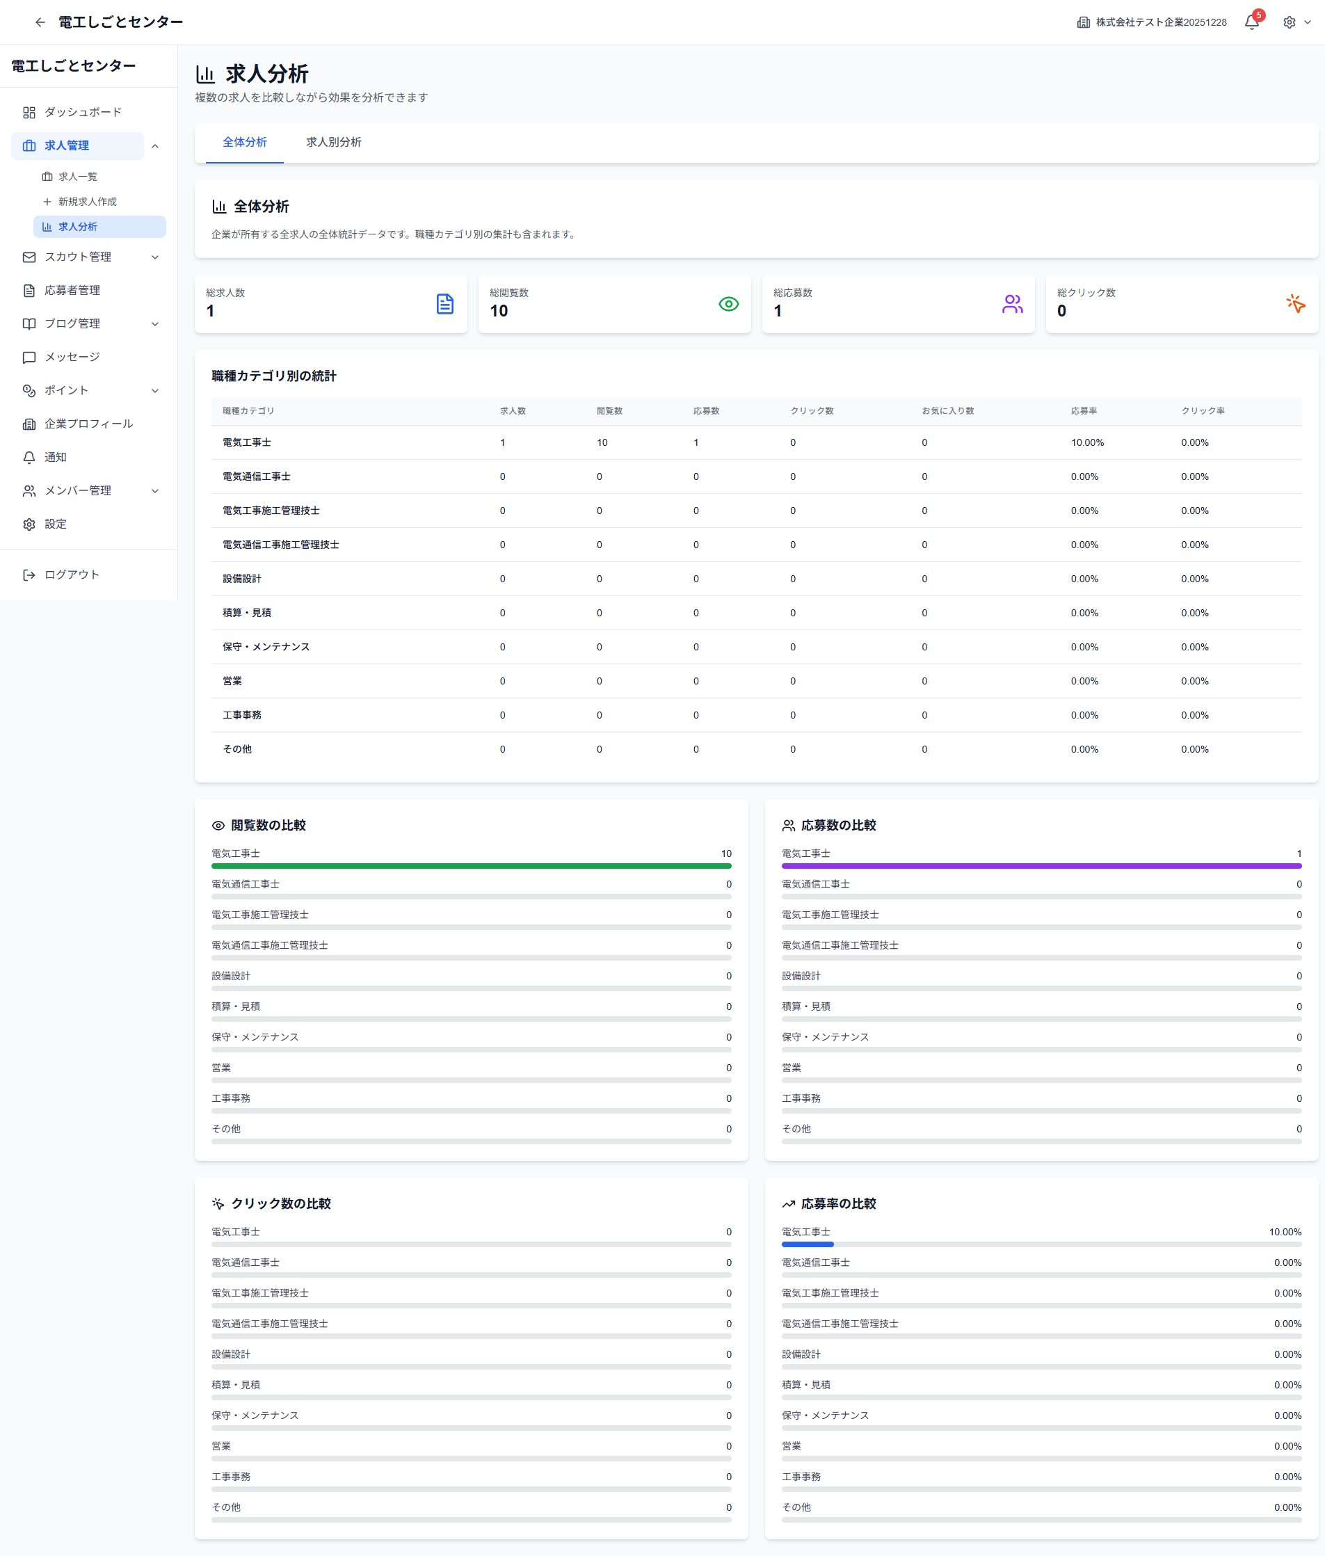
Task: Collapse the 求人管理 sidebar section
Action: 156,145
